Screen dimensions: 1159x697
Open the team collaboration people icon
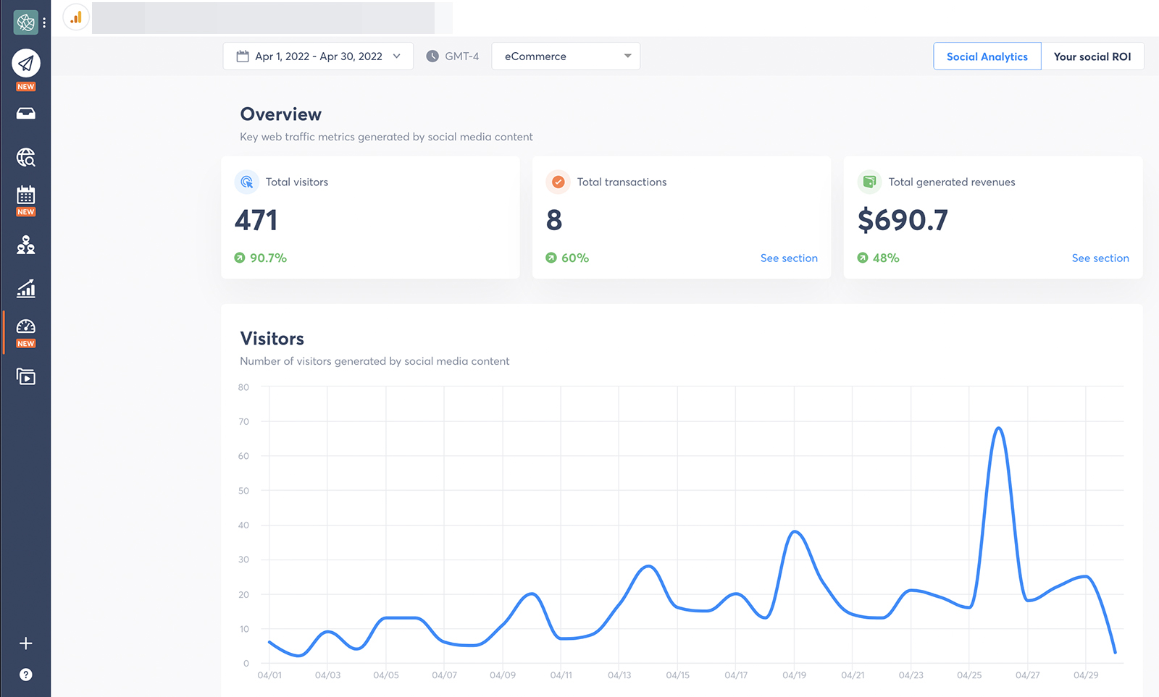(x=26, y=245)
